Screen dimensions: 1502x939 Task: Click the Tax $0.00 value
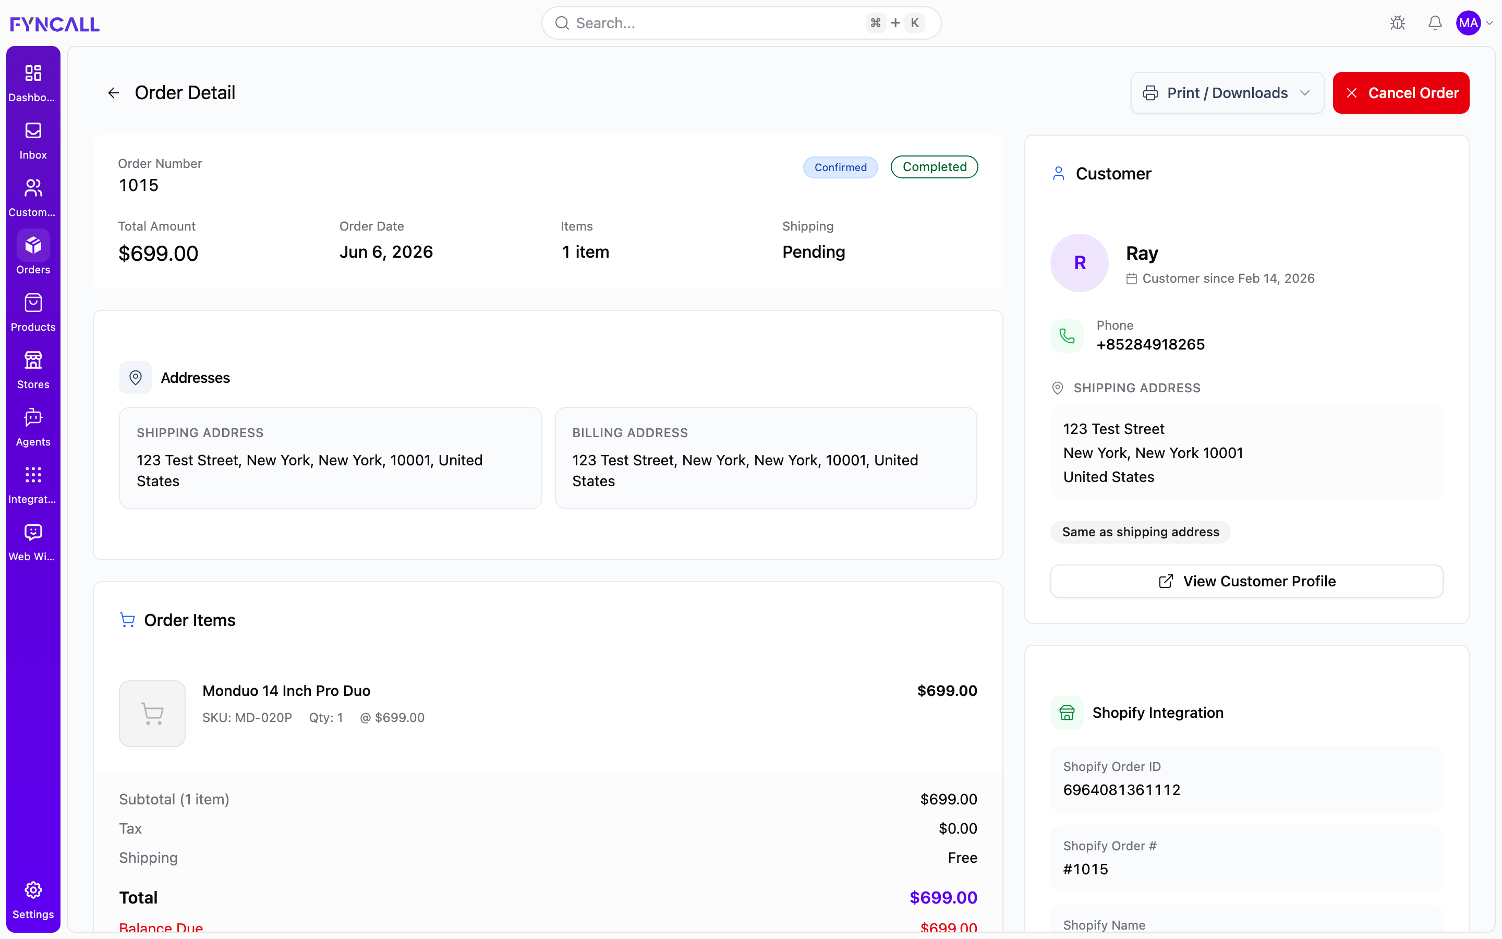958,828
